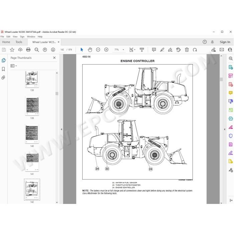
Task: Go to next page arrow
Action: 53,50
